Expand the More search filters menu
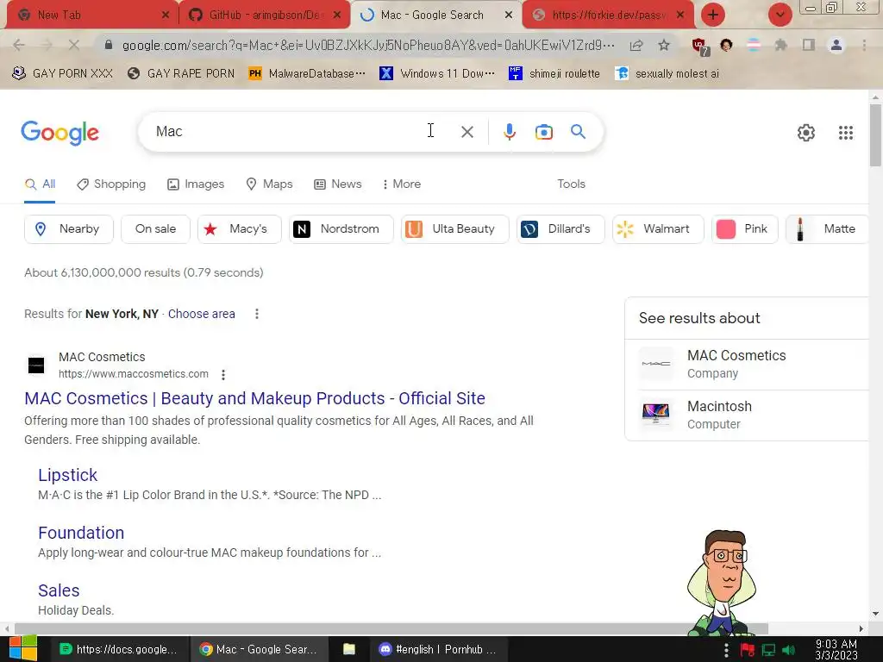The image size is (883, 662). tap(402, 184)
